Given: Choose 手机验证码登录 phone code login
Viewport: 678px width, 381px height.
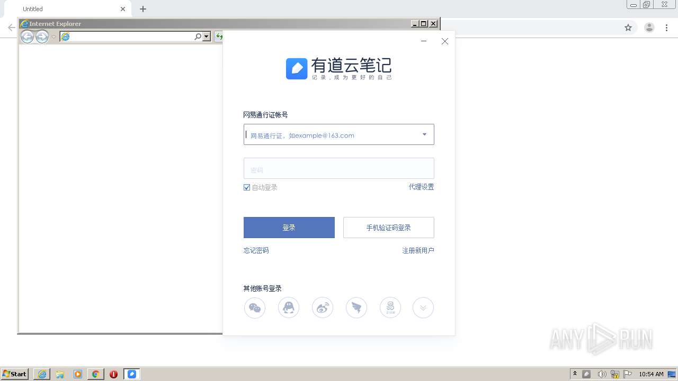Looking at the screenshot, I should (389, 228).
